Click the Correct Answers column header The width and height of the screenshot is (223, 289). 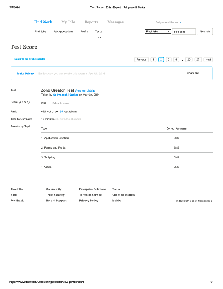176,128
